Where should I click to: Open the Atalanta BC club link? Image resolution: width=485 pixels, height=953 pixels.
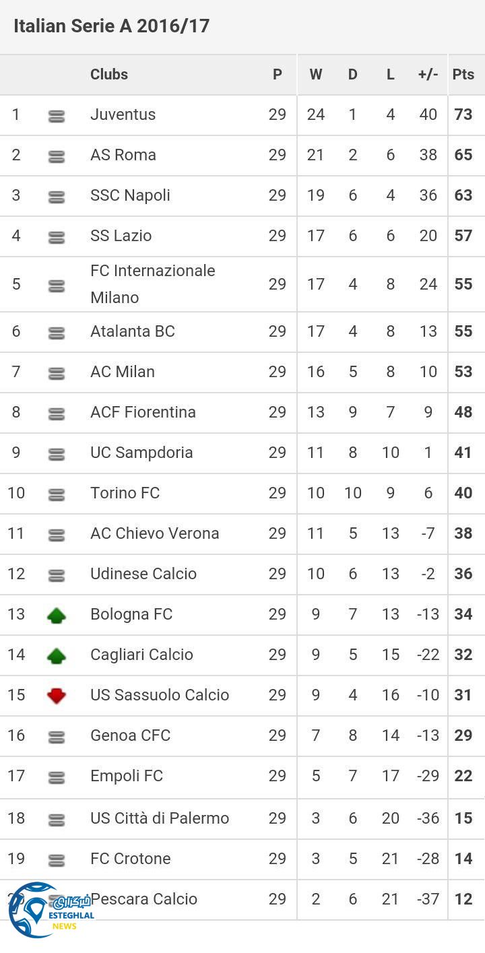click(132, 331)
